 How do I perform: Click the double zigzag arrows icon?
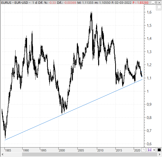tap(144, 150)
